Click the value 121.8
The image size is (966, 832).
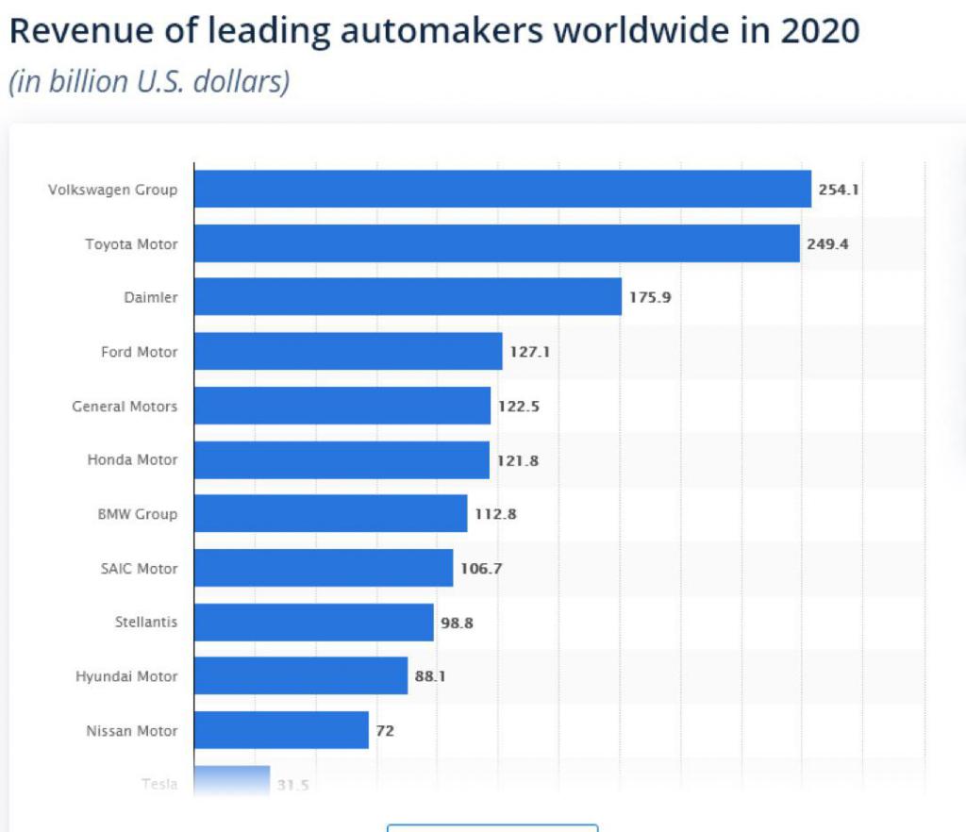[518, 460]
